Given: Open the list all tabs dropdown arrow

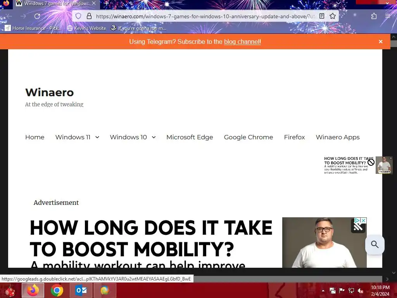Looking at the screenshot, I should pos(338,3).
